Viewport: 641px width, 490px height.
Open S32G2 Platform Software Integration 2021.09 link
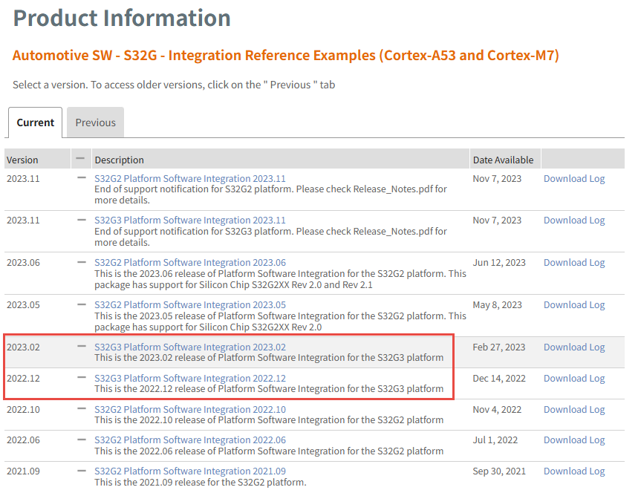(x=190, y=471)
